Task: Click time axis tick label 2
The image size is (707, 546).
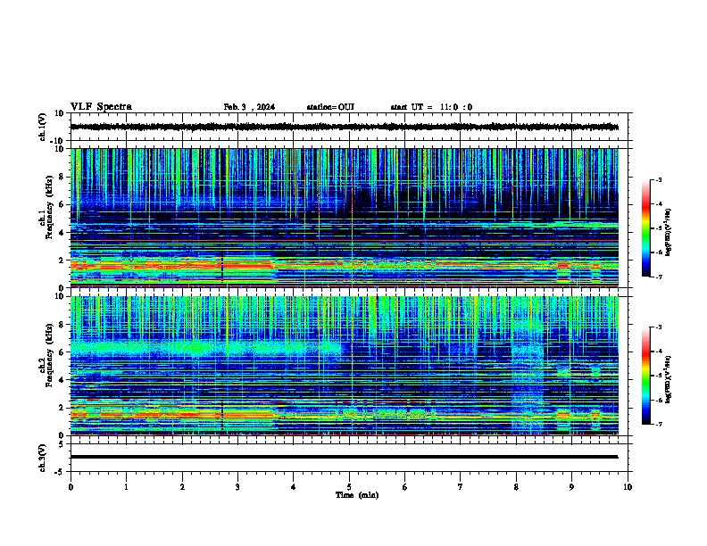Action: (182, 487)
